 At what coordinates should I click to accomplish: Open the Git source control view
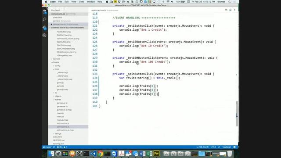[44, 28]
